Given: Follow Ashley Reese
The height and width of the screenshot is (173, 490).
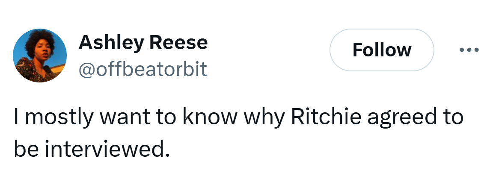Looking at the screenshot, I should (381, 50).
